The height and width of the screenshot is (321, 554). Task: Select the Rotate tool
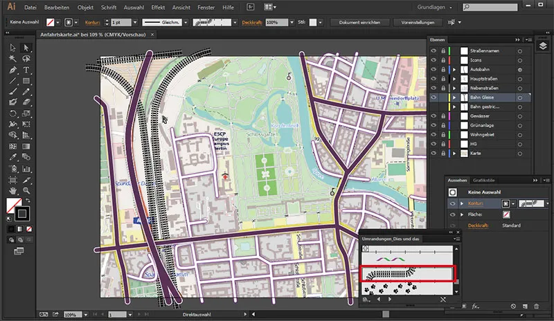[x=12, y=113]
